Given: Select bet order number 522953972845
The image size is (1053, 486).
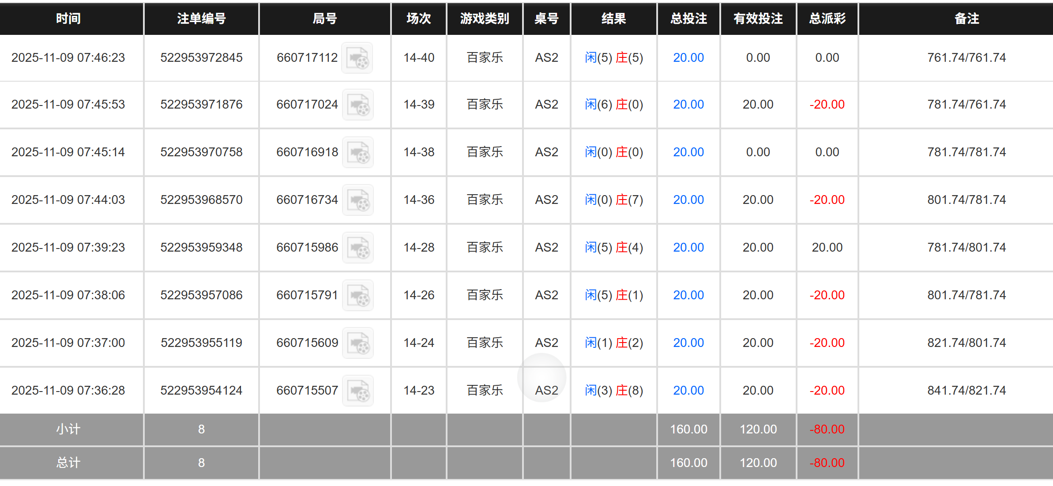Looking at the screenshot, I should pyautogui.click(x=201, y=57).
